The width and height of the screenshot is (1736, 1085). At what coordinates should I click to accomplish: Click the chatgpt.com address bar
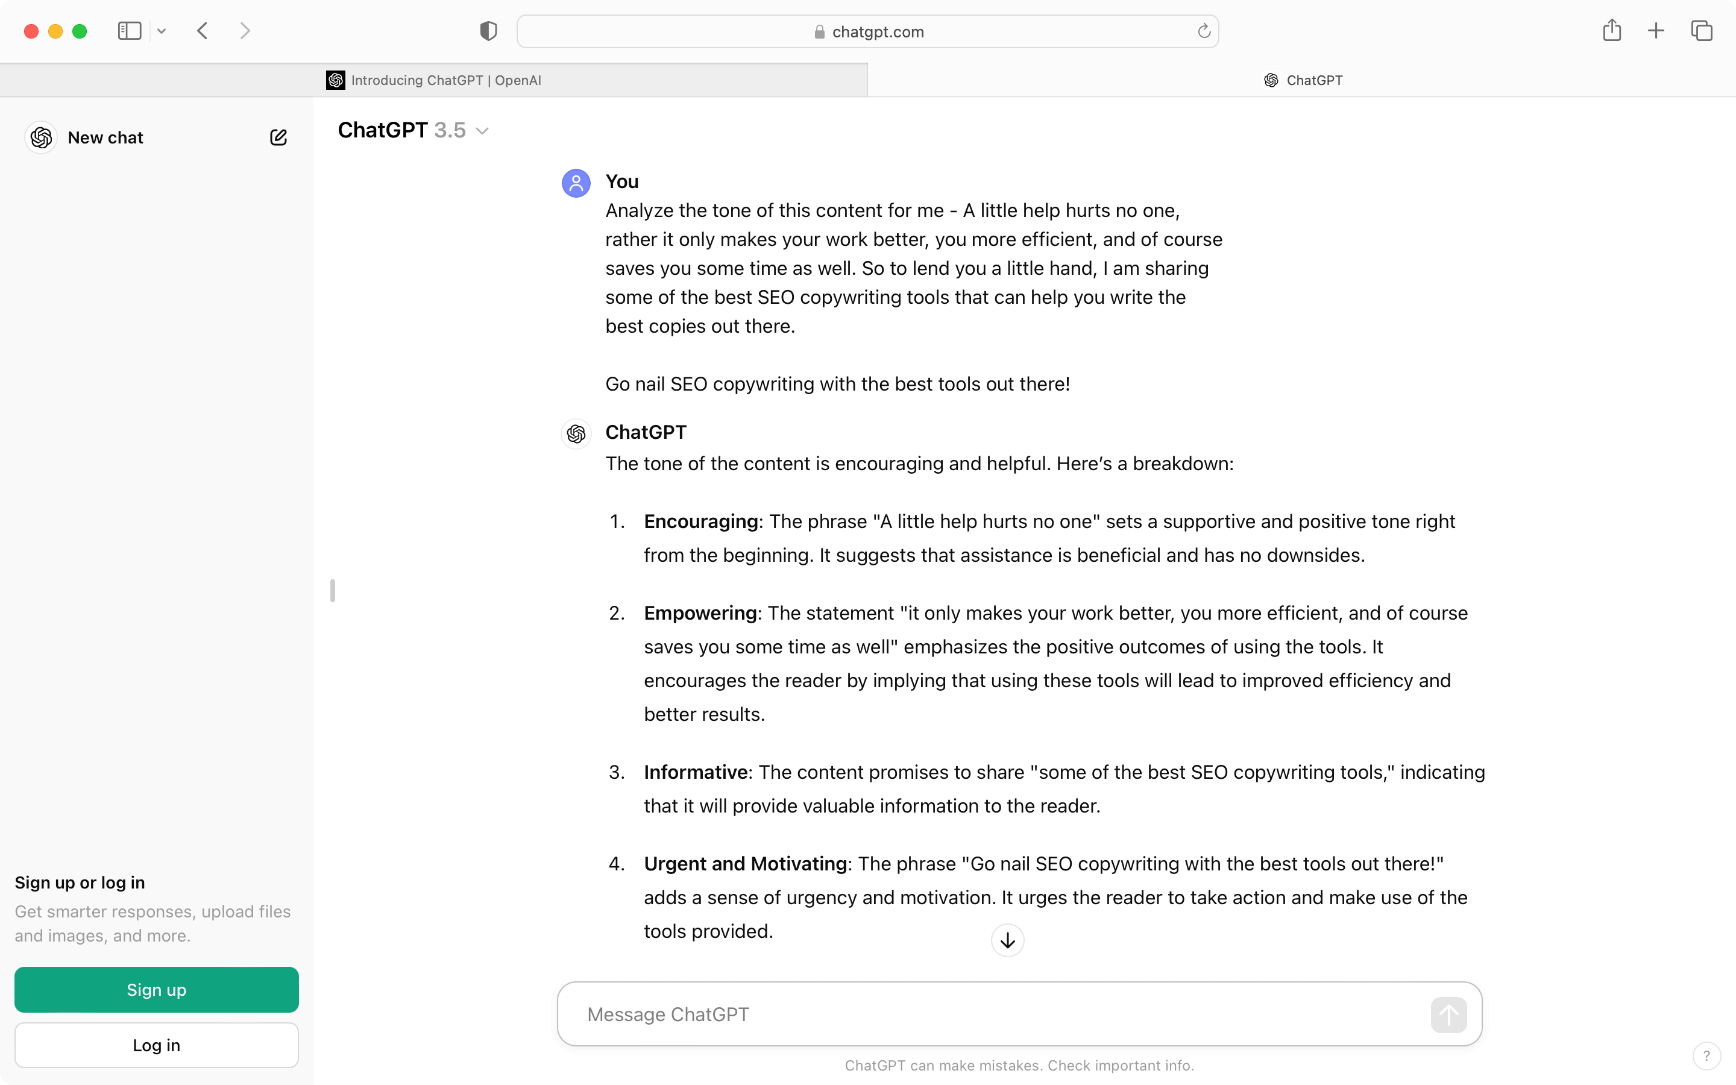868,31
